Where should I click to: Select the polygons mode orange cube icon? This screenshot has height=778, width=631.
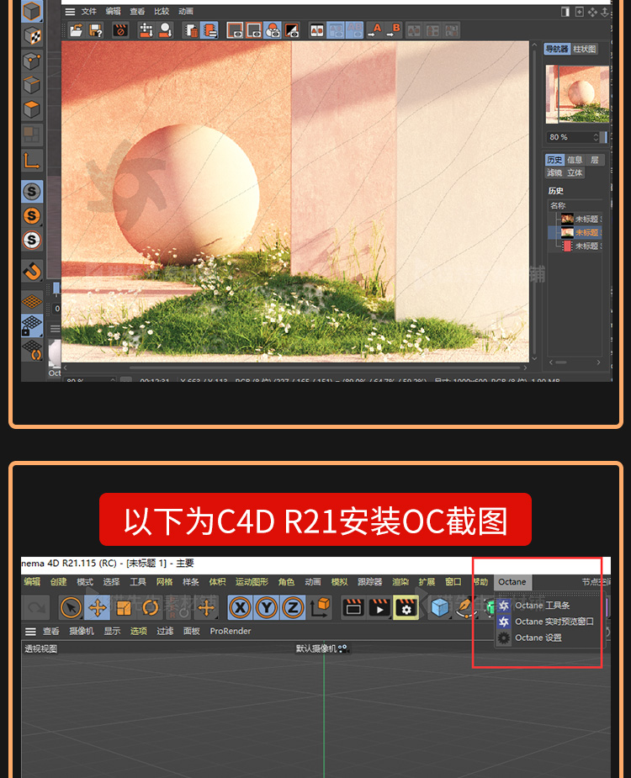32,109
